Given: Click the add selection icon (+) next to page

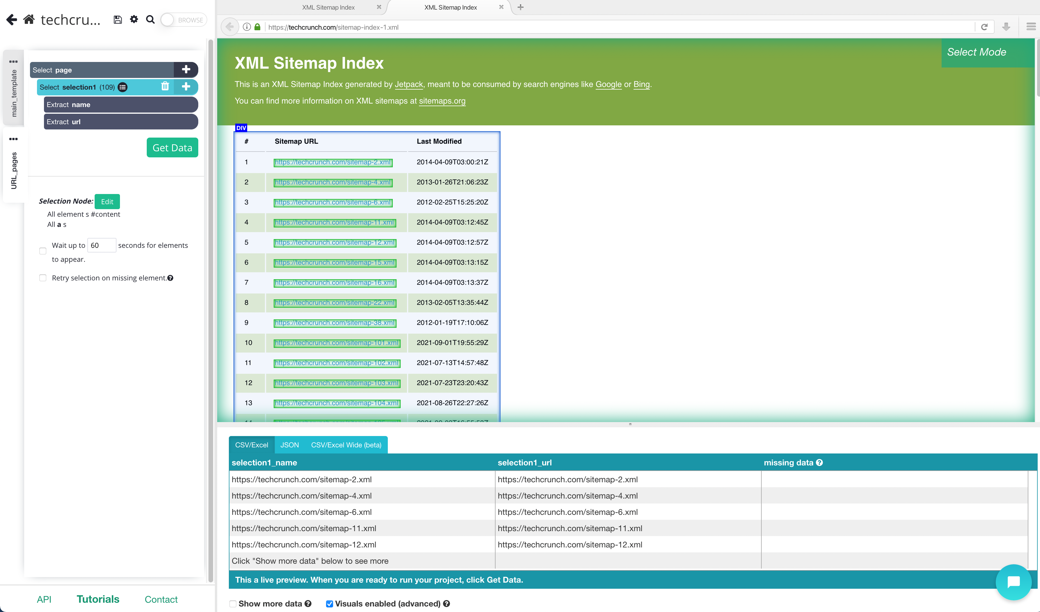Looking at the screenshot, I should (x=186, y=69).
